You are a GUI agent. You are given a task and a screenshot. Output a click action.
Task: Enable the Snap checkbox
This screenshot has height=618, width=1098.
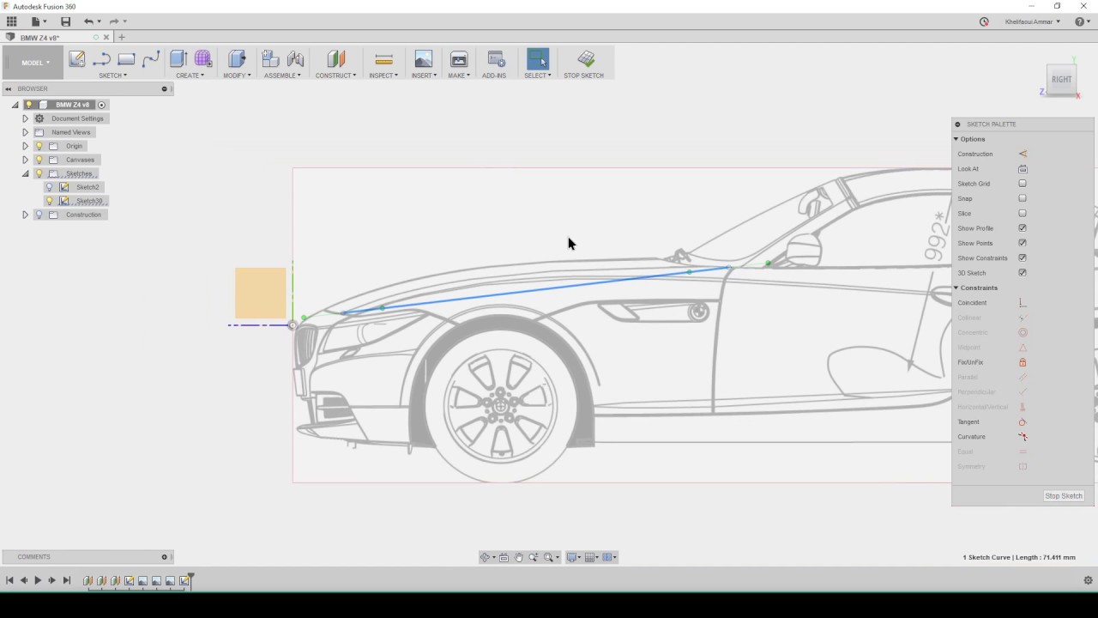(1023, 198)
